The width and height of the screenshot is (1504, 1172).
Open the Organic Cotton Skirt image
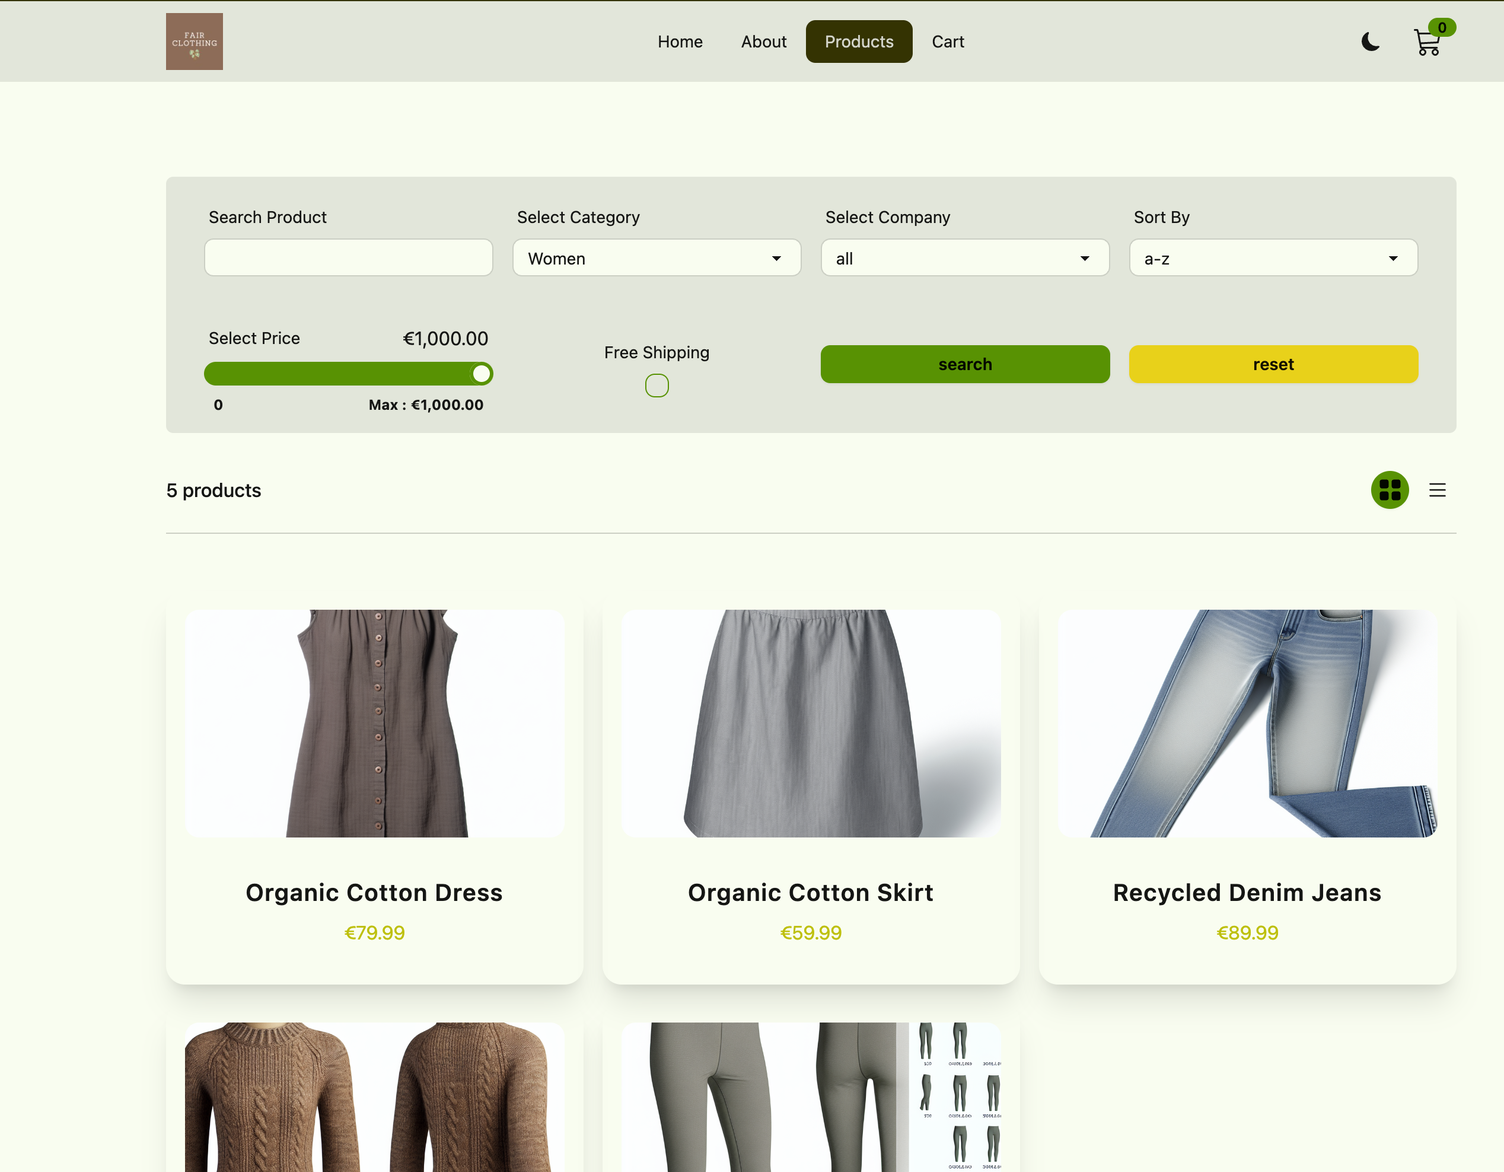click(811, 724)
